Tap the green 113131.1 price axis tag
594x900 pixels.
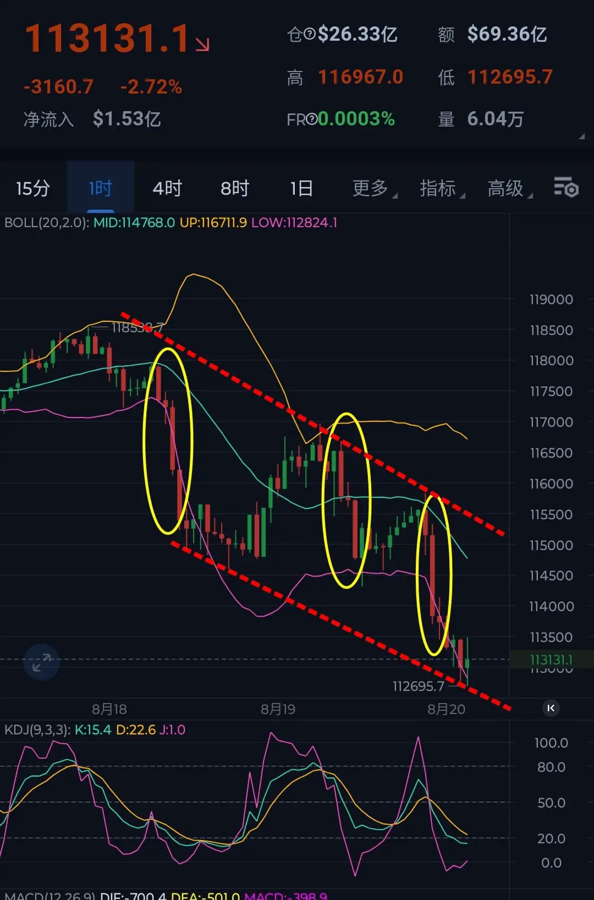[551, 659]
